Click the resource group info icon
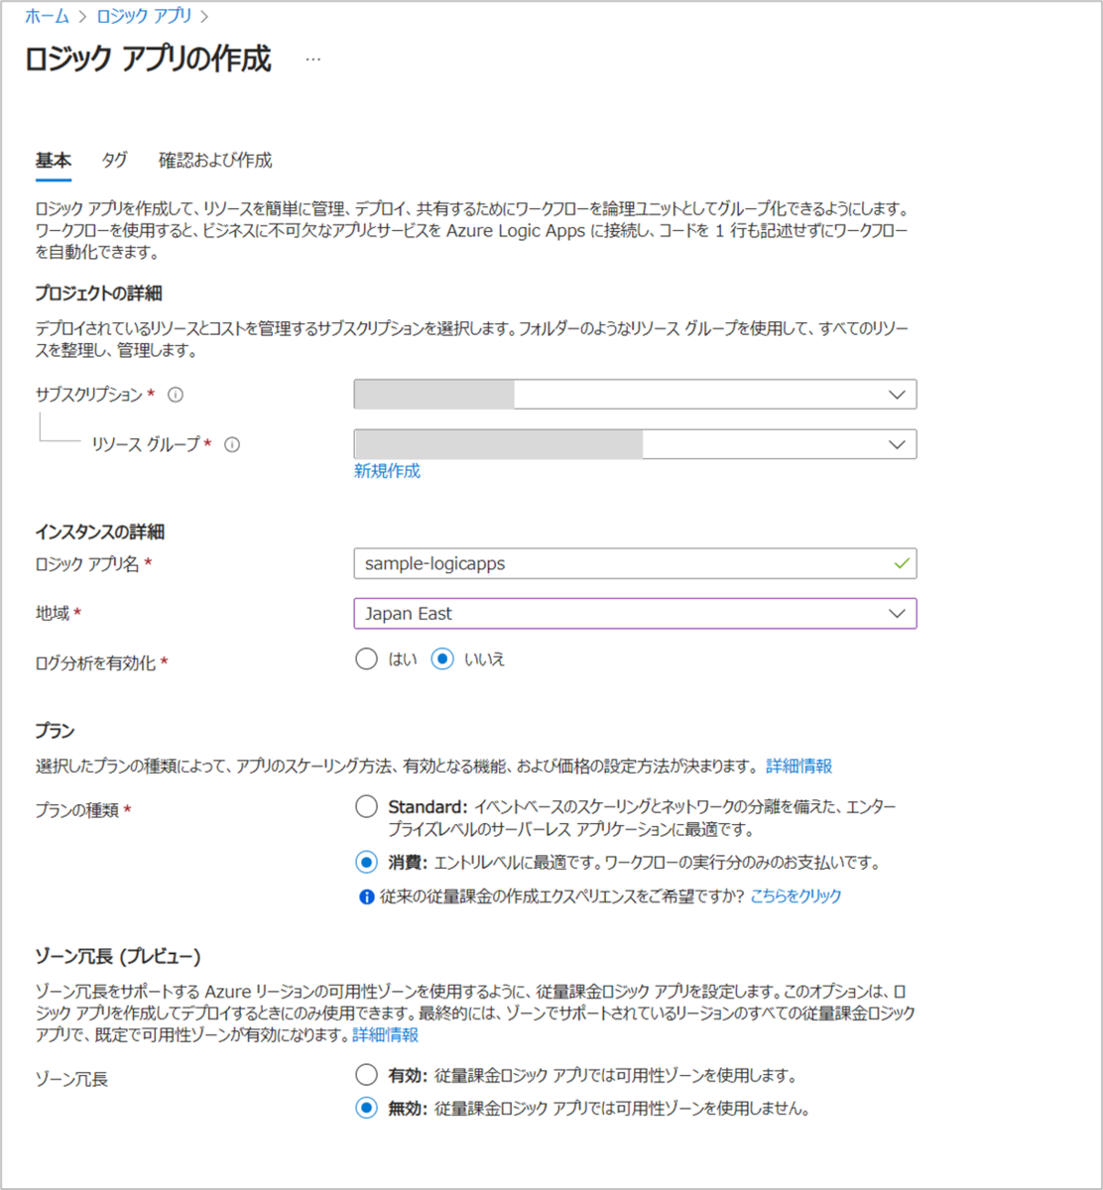The width and height of the screenshot is (1103, 1190). pos(232,445)
